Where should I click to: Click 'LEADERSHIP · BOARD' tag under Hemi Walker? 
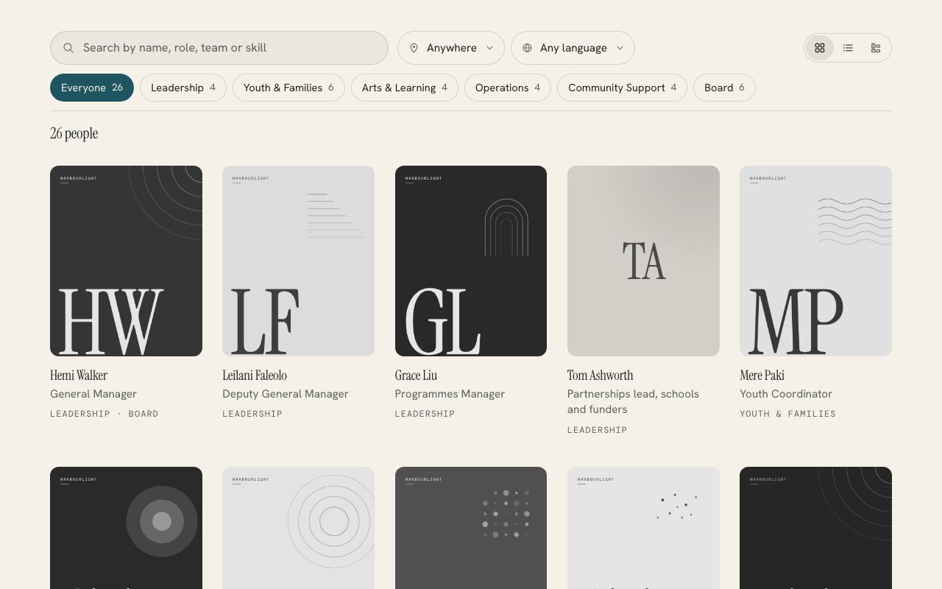pyautogui.click(x=105, y=414)
